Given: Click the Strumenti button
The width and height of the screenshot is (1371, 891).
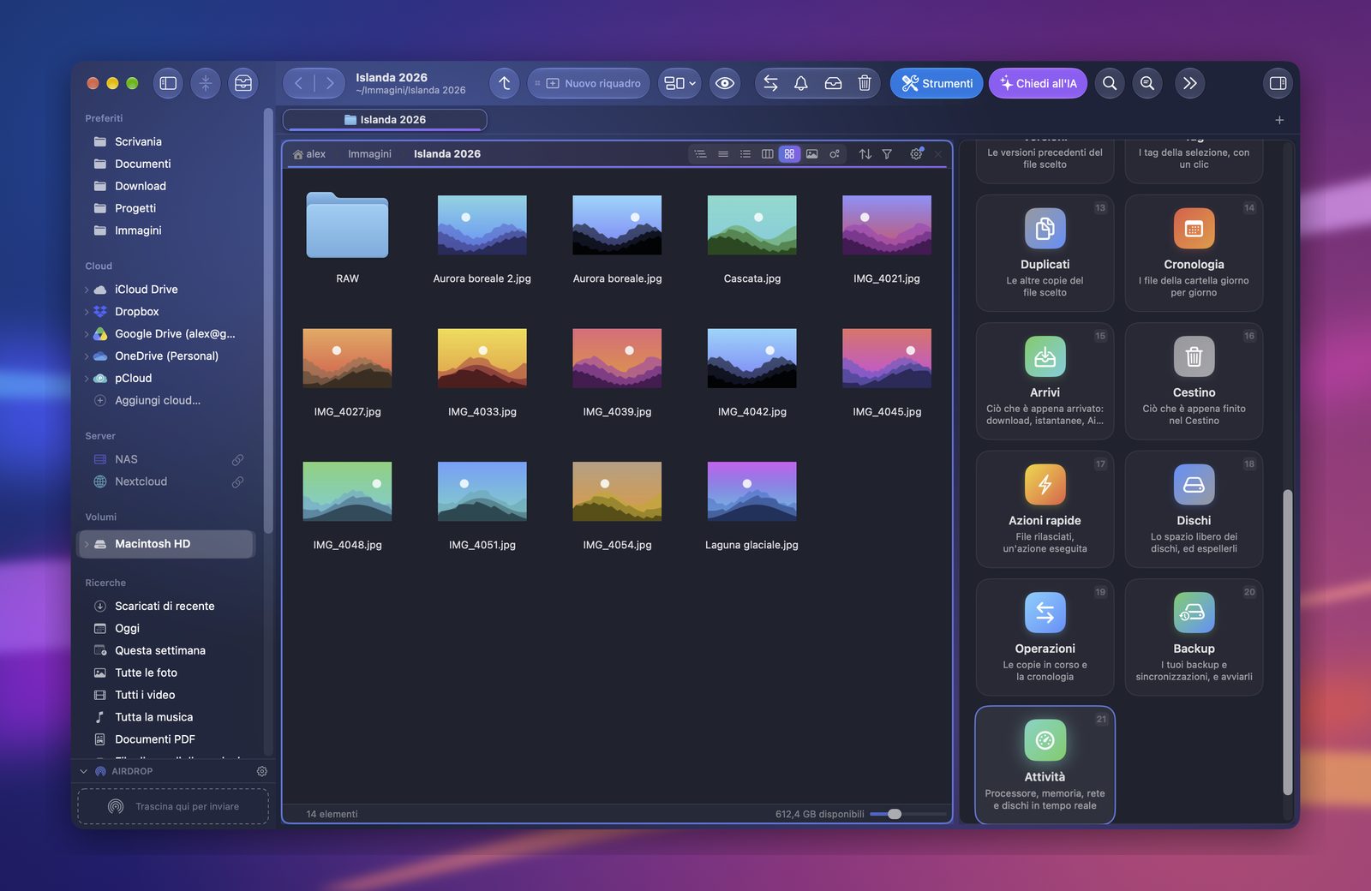Looking at the screenshot, I should [937, 83].
